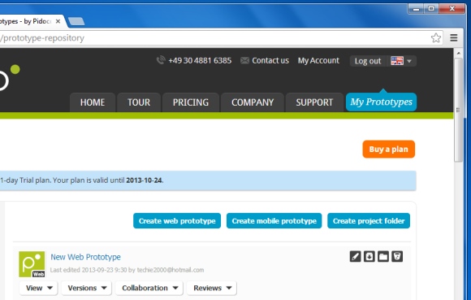This screenshot has height=300, width=471.
Task: Open the Collaboration dropdown menu
Action: tap(149, 288)
